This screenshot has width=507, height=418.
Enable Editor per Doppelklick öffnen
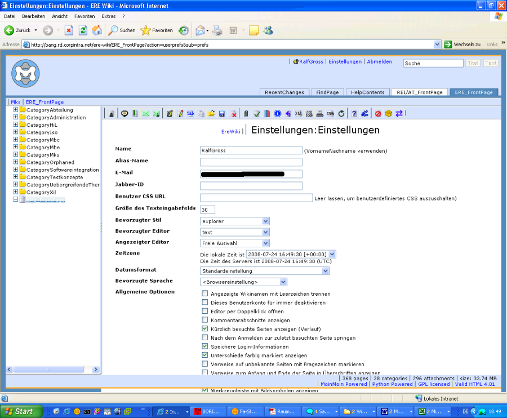tap(204, 310)
